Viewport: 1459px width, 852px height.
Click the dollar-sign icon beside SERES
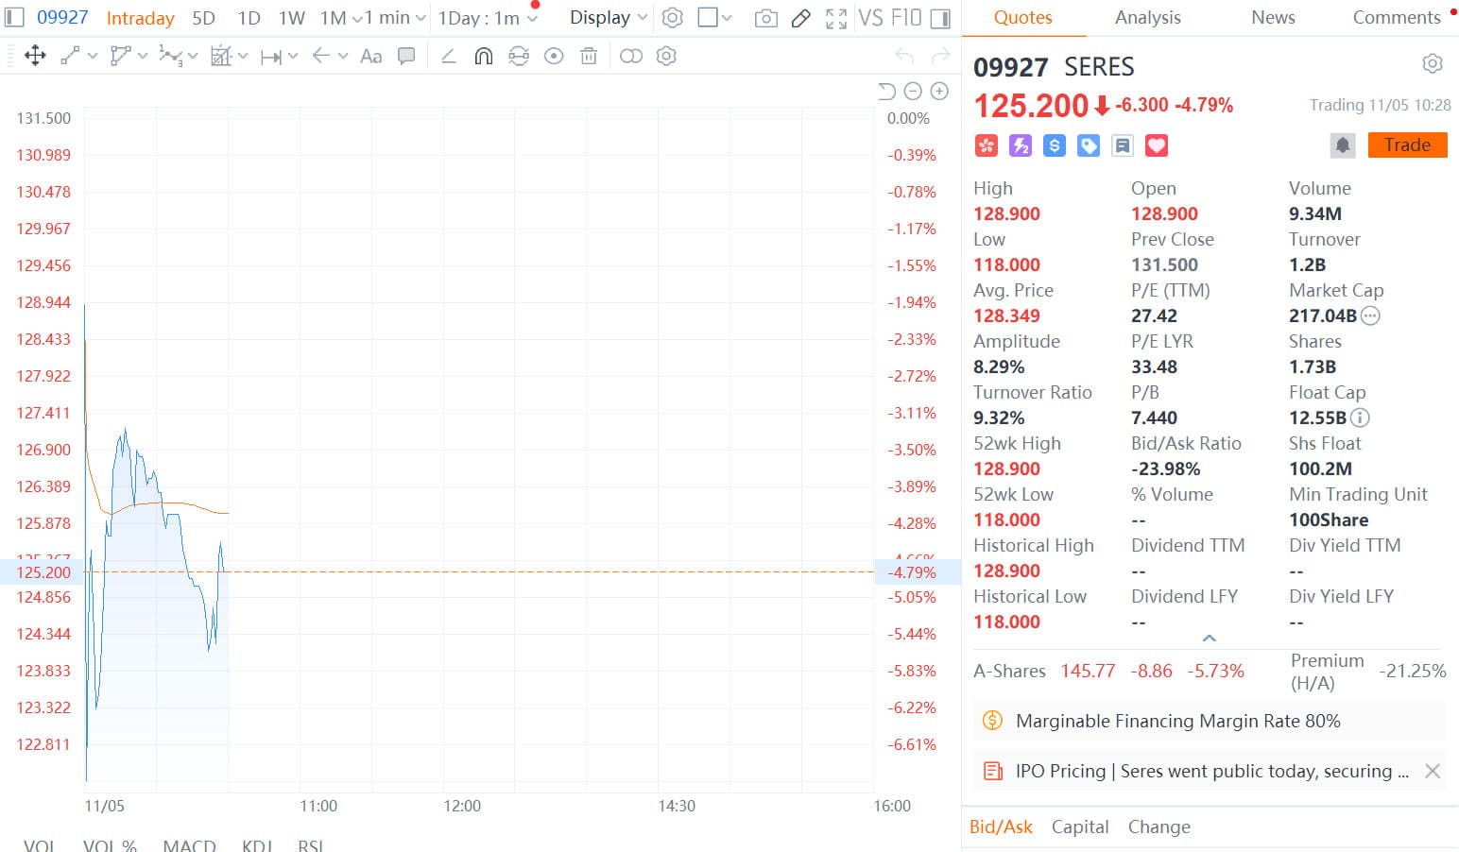(x=1054, y=145)
